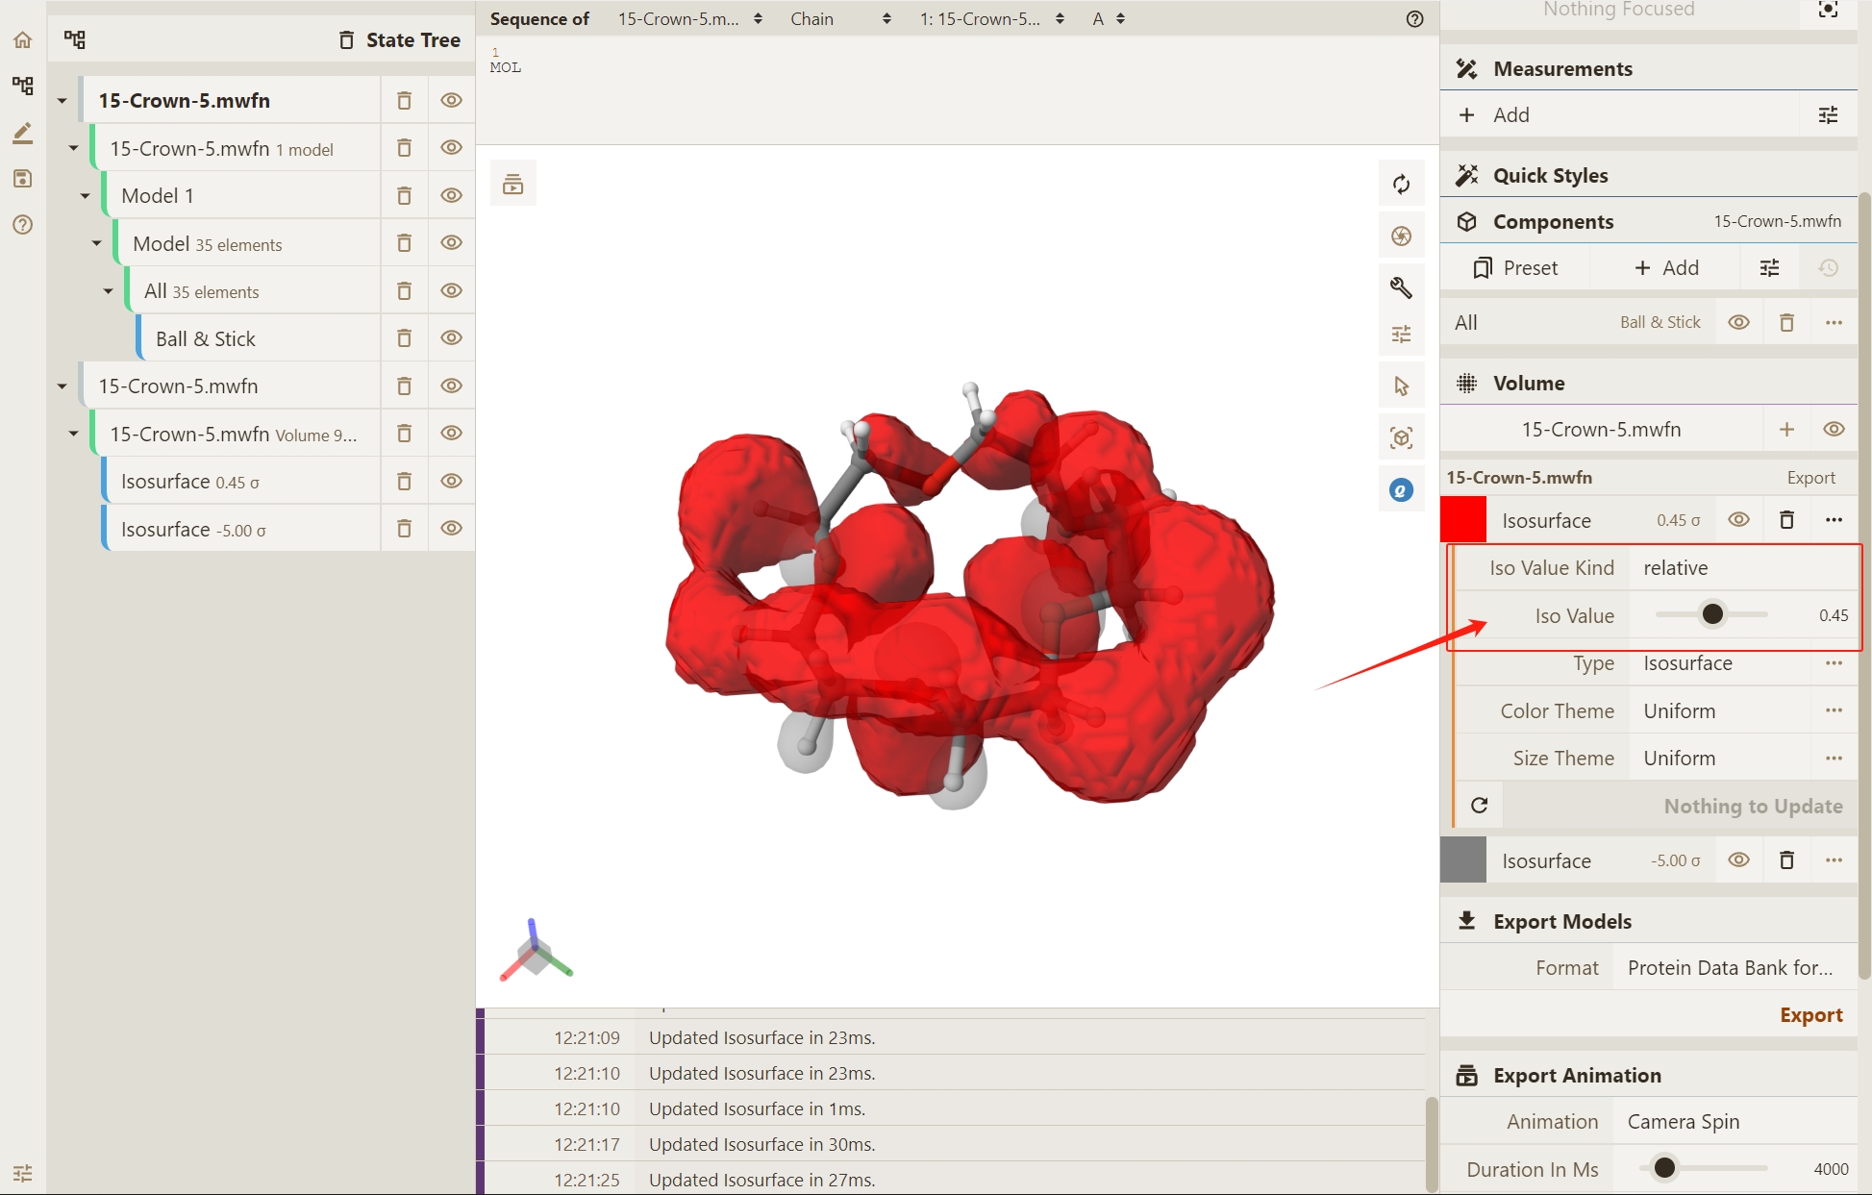Hide the Isosurface 0.45 σ tree node

click(x=451, y=481)
